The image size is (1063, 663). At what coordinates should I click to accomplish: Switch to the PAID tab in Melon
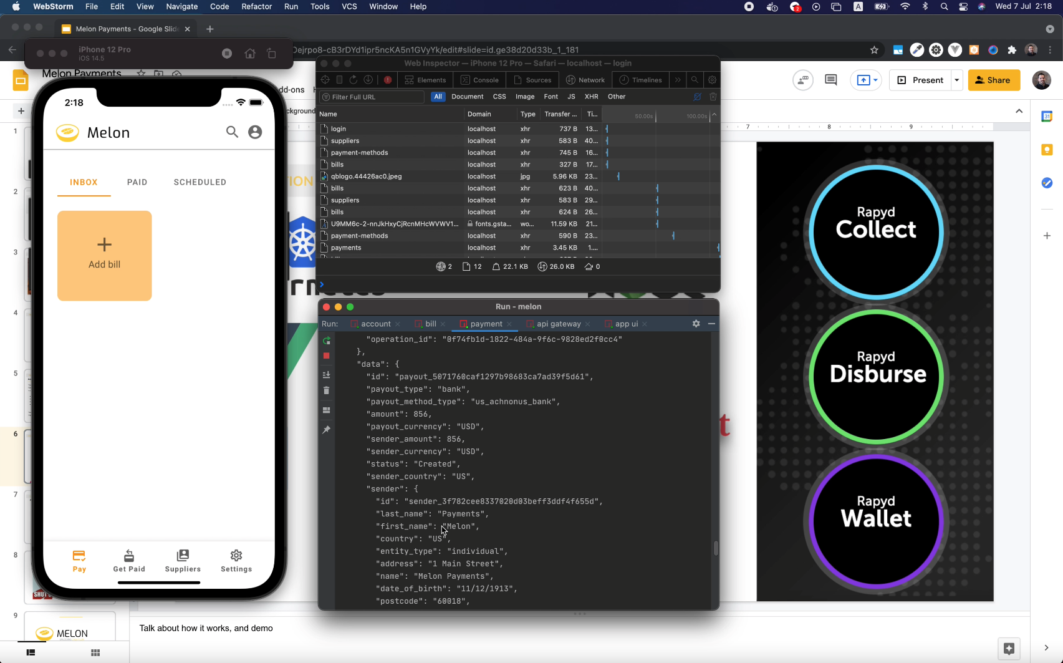coord(137,182)
